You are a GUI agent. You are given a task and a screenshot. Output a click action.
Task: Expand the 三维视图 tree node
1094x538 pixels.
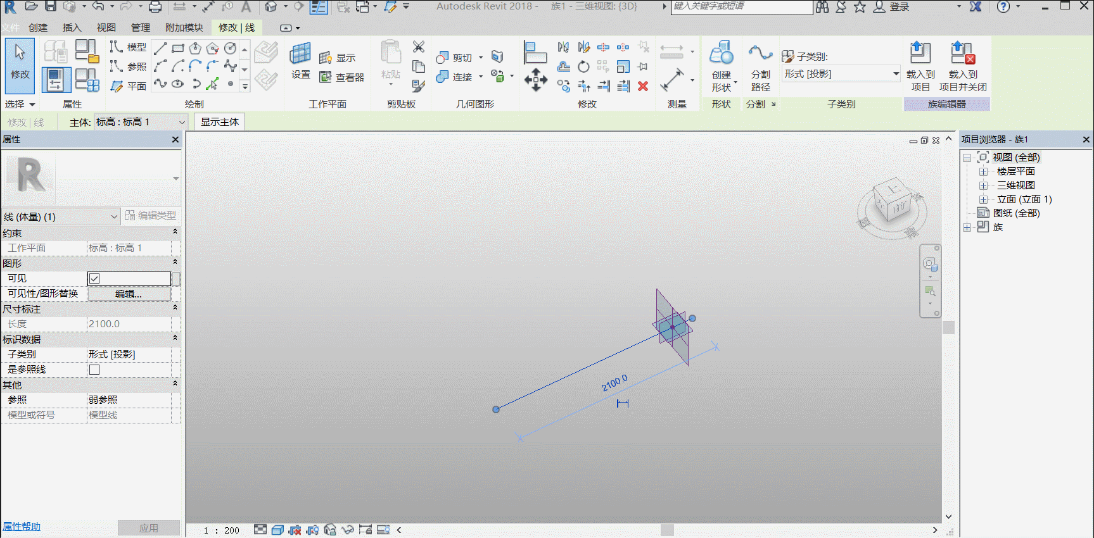(x=983, y=185)
